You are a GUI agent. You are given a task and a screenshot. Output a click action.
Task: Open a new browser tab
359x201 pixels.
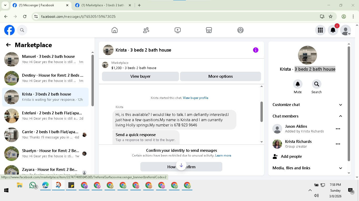pyautogui.click(x=139, y=5)
